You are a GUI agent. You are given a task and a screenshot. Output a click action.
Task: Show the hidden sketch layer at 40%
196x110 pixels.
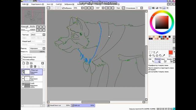click(x=23, y=77)
